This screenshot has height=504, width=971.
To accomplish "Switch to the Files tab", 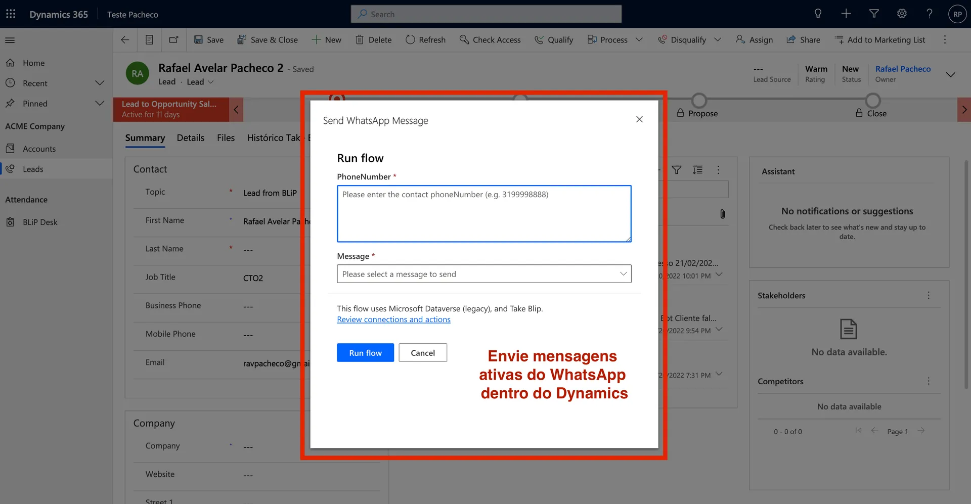I will pyautogui.click(x=226, y=138).
